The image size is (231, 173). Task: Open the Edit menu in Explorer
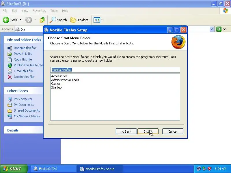[x=14, y=11]
